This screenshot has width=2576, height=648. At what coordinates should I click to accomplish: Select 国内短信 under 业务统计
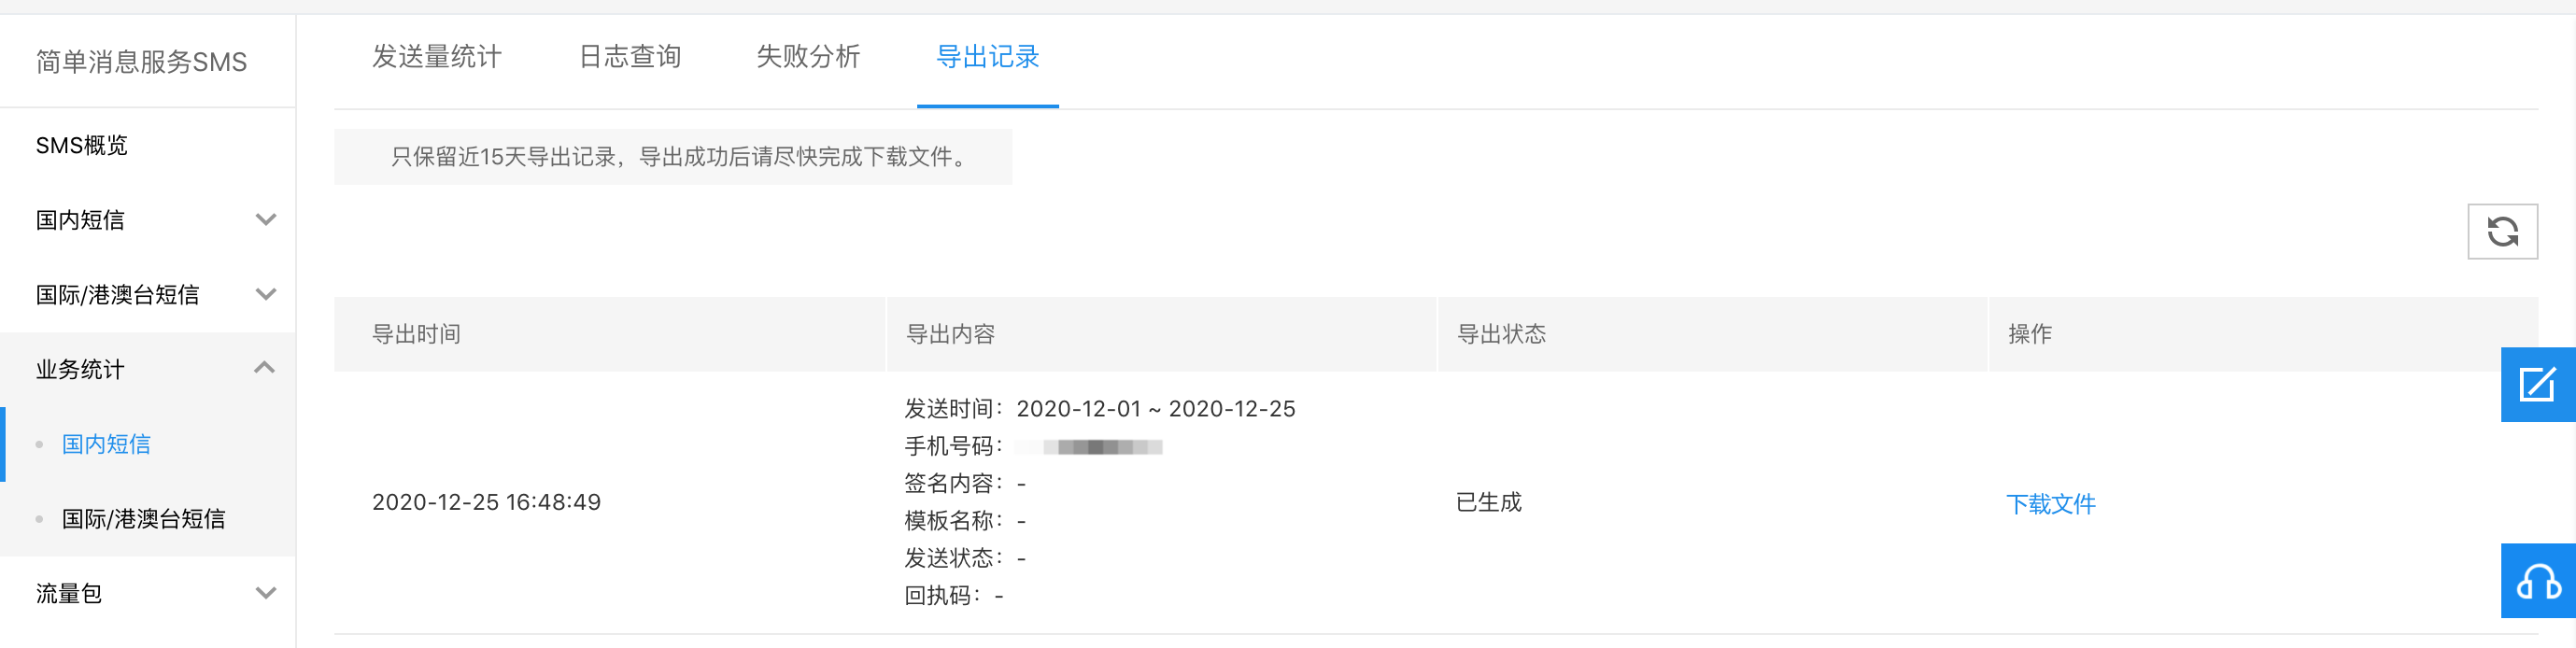(106, 444)
